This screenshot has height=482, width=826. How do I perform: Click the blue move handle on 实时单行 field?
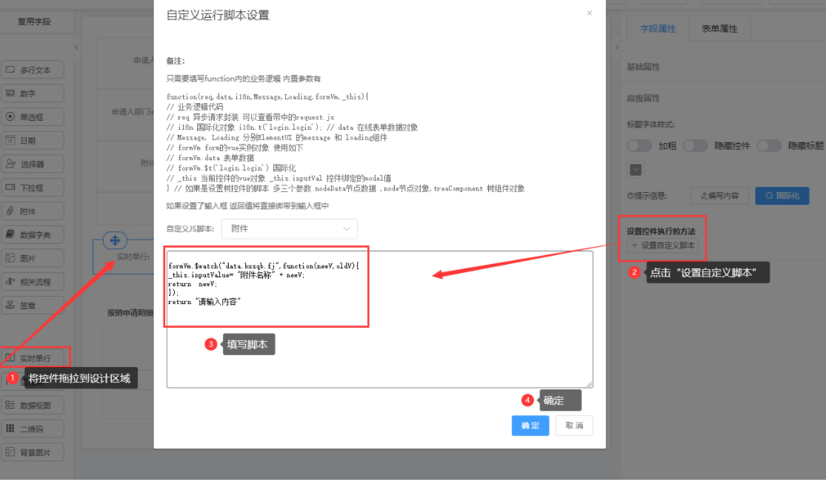[x=115, y=240]
